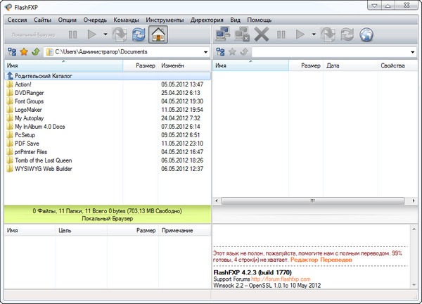Click the yellow bookmark star in left pane
The image size is (422, 304).
23,52
